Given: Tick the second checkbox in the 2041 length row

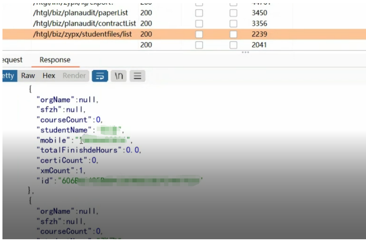Looking at the screenshot, I should (x=233, y=45).
